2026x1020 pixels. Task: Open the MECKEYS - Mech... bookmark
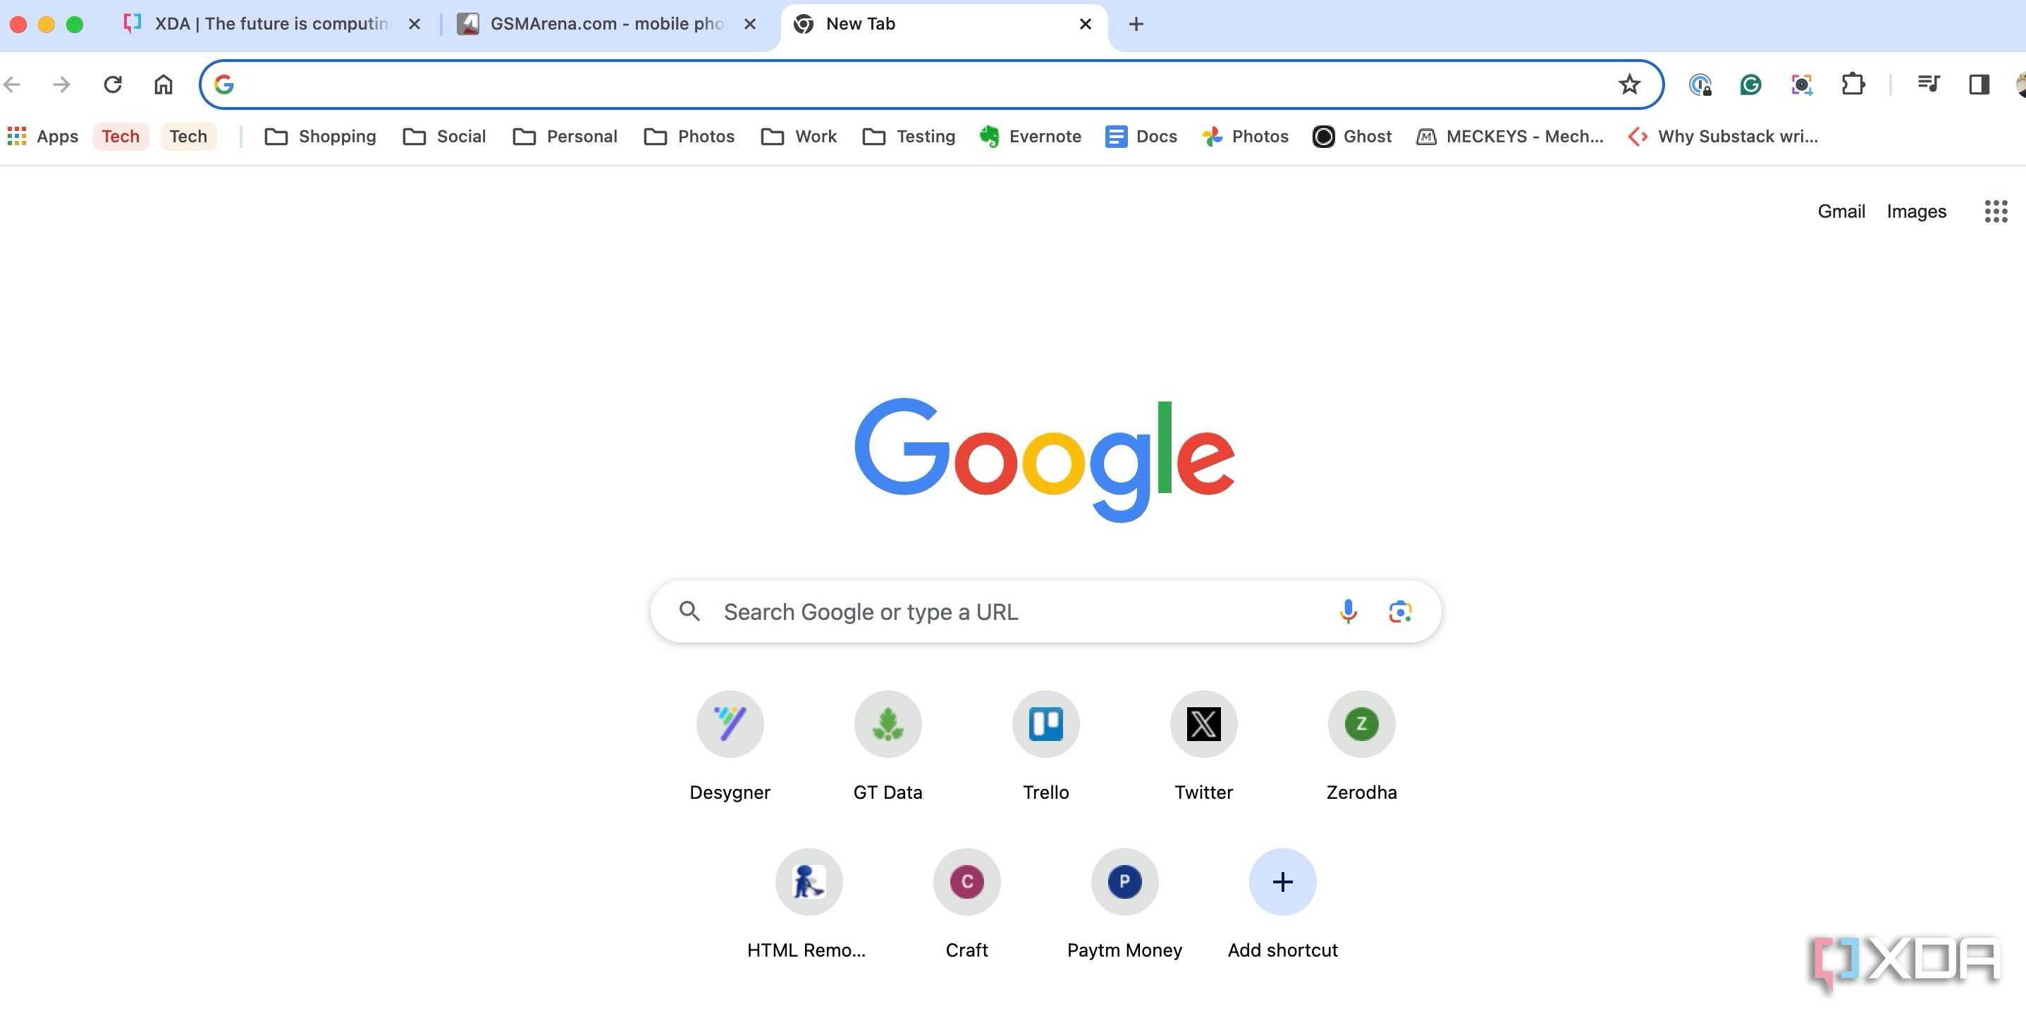point(1509,136)
